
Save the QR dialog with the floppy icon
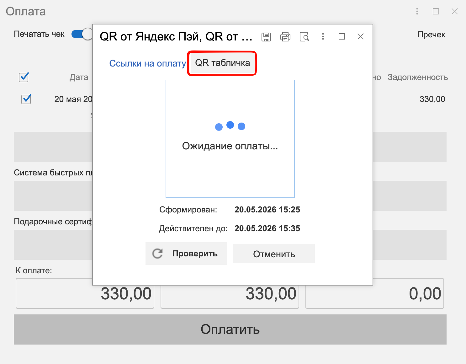click(266, 37)
